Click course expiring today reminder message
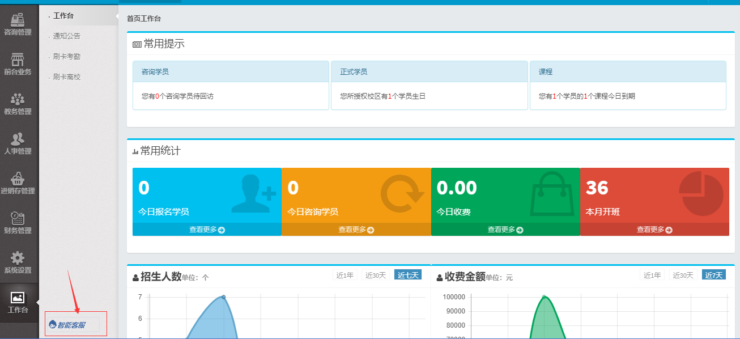 587,96
